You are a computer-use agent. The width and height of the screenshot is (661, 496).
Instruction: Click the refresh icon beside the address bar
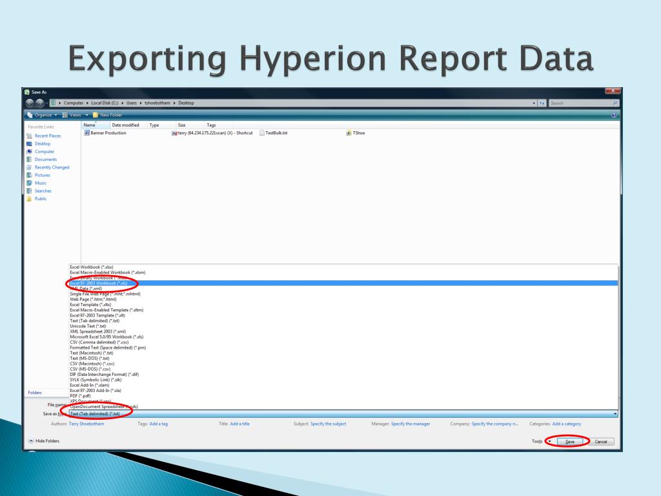pos(542,103)
